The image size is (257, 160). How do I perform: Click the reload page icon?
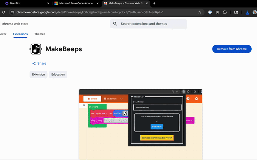coord(3,12)
